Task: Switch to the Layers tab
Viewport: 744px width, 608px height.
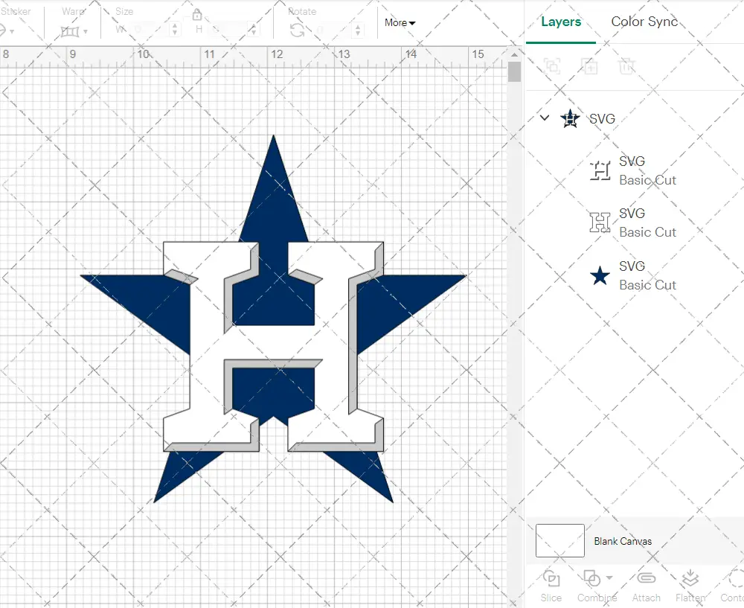Action: click(561, 22)
